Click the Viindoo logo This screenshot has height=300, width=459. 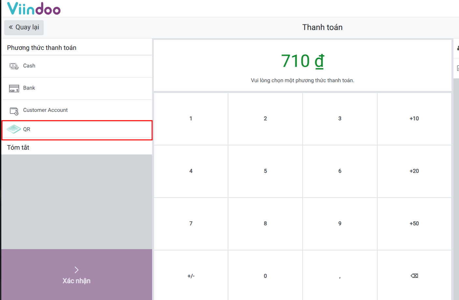click(34, 8)
